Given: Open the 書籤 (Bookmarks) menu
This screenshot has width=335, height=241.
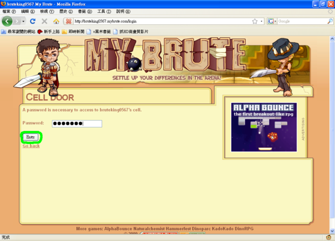Looking at the screenshot, I should coord(85,11).
